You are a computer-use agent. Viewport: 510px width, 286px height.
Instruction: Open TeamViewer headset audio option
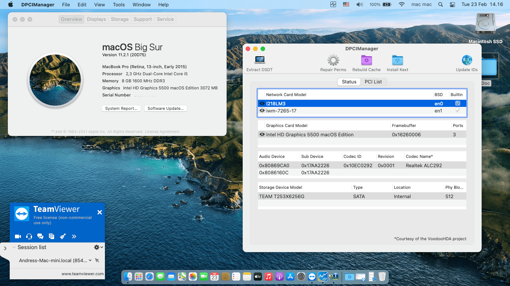tap(29, 236)
